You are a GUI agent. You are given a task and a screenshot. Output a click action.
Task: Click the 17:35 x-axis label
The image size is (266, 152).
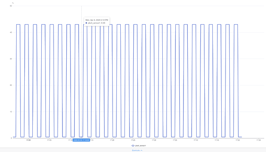click(x=175, y=140)
